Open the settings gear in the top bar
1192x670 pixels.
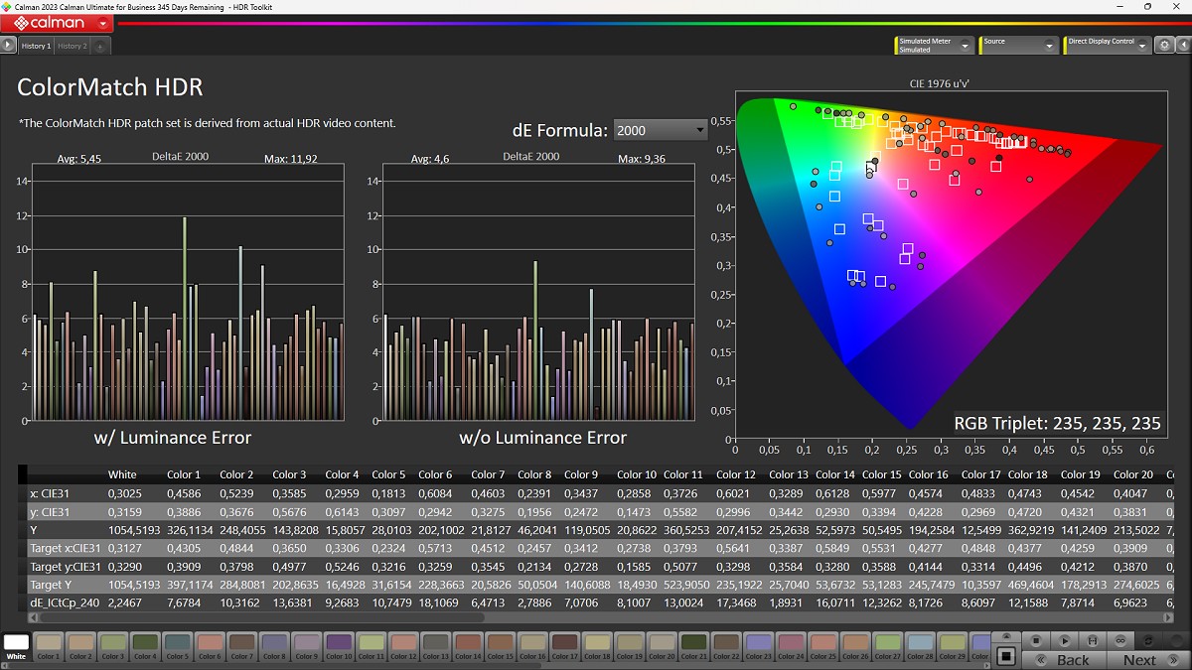[x=1164, y=46]
